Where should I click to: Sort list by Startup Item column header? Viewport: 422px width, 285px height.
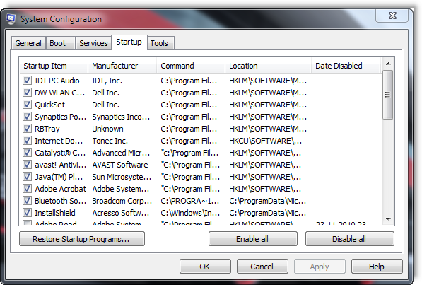[x=54, y=66]
